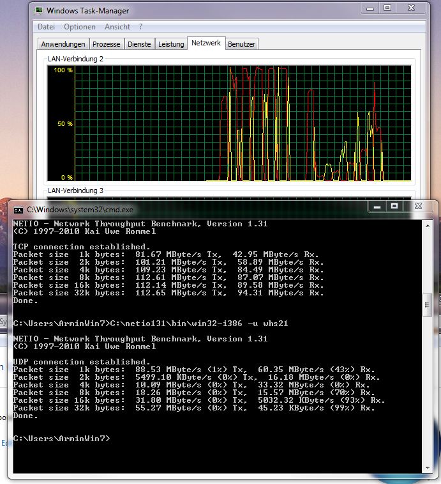Click the TCP 2k bytes 101.21 MByte/s line
Screen dimensions: 441x484
(x=168, y=262)
